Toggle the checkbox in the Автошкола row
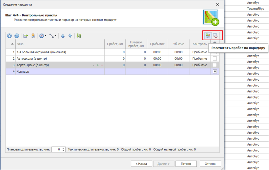Image resolution: width=269 pixels, height=170 pixels. (215, 59)
